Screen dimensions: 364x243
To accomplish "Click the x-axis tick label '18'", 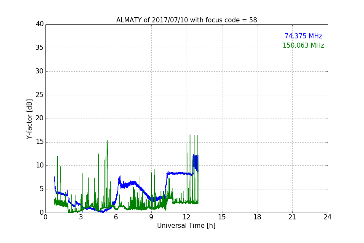I will point(257,217).
